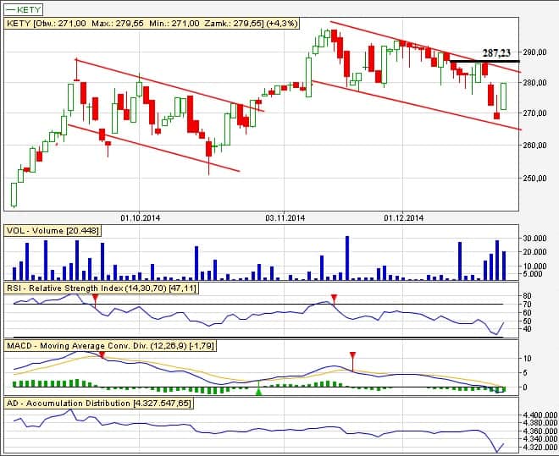The height and width of the screenshot is (456, 559).
Task: Click the 290,00 price axis label
Action: [535, 52]
